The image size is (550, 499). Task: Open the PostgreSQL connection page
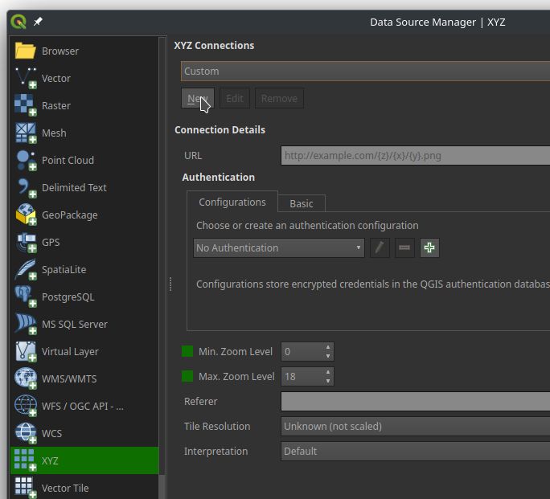tap(68, 297)
